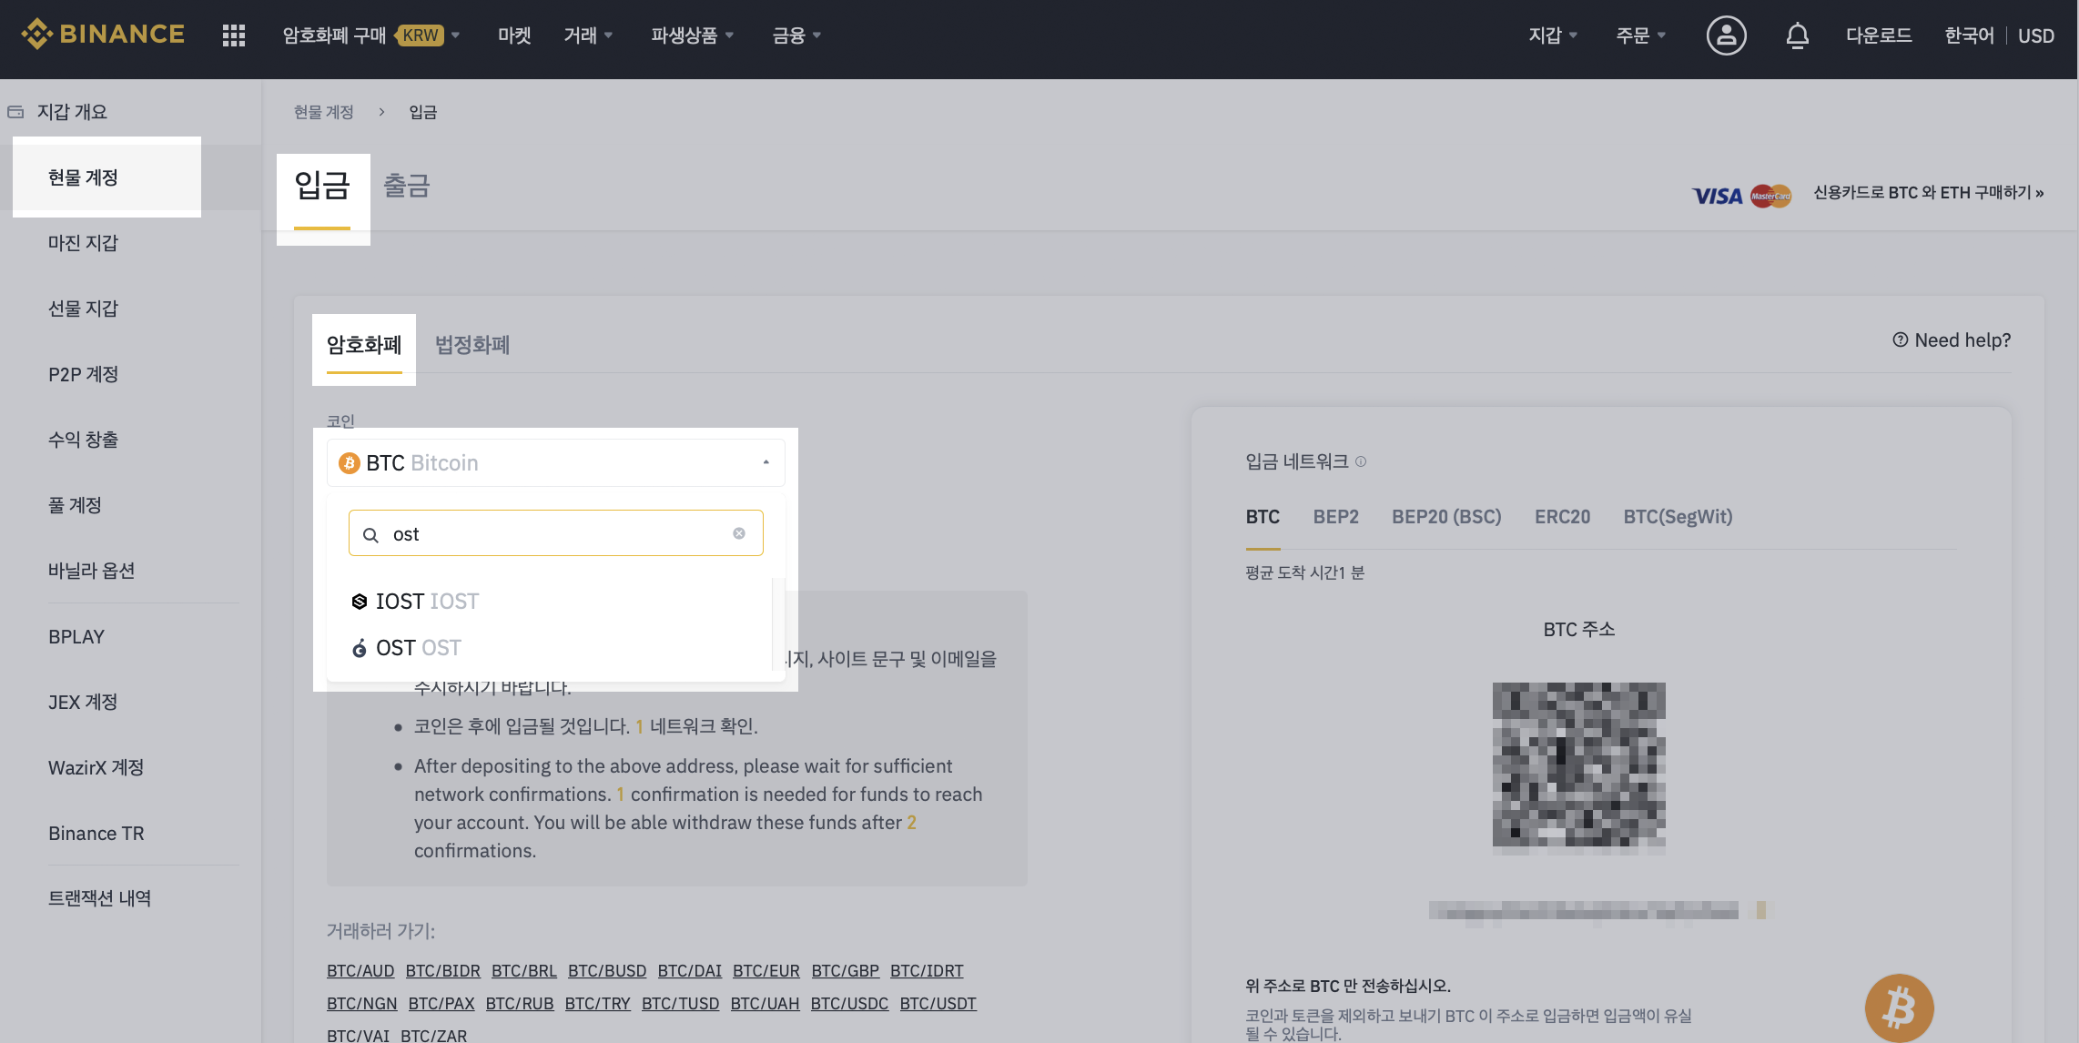Open WazirX 계정 in sidebar
The width and height of the screenshot is (2079, 1043).
coord(96,767)
